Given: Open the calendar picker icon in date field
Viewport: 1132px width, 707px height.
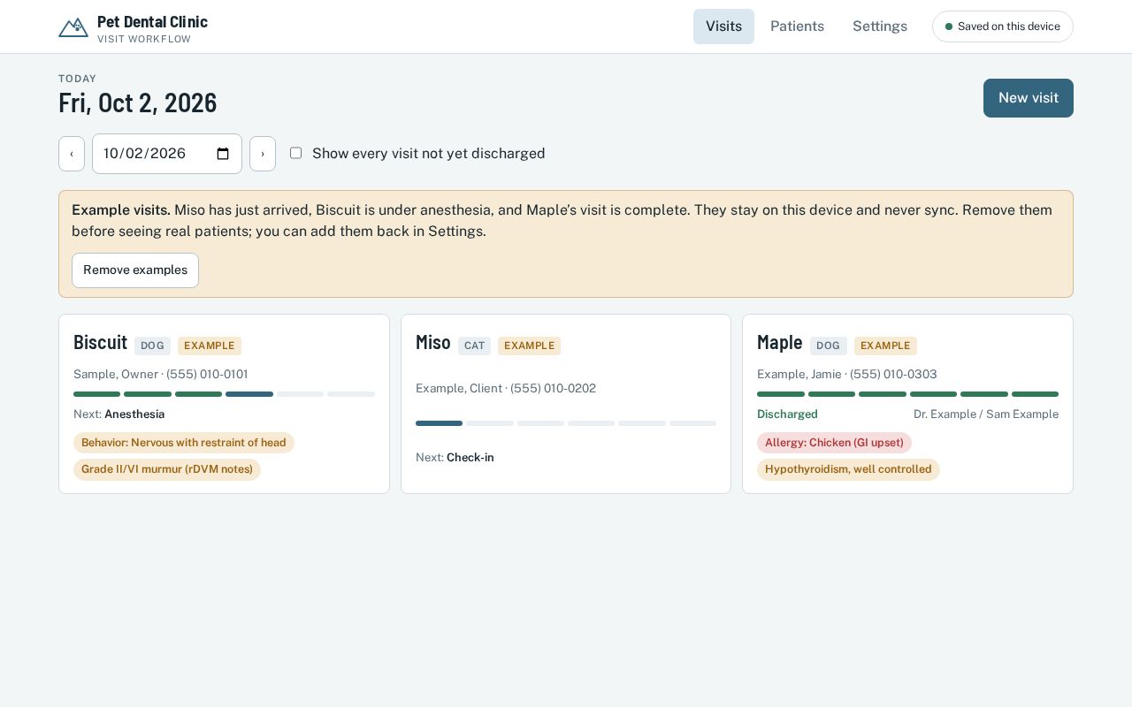Looking at the screenshot, I should (x=223, y=154).
